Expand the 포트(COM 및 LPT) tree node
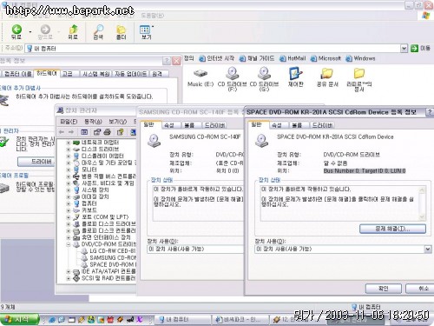 (69, 217)
